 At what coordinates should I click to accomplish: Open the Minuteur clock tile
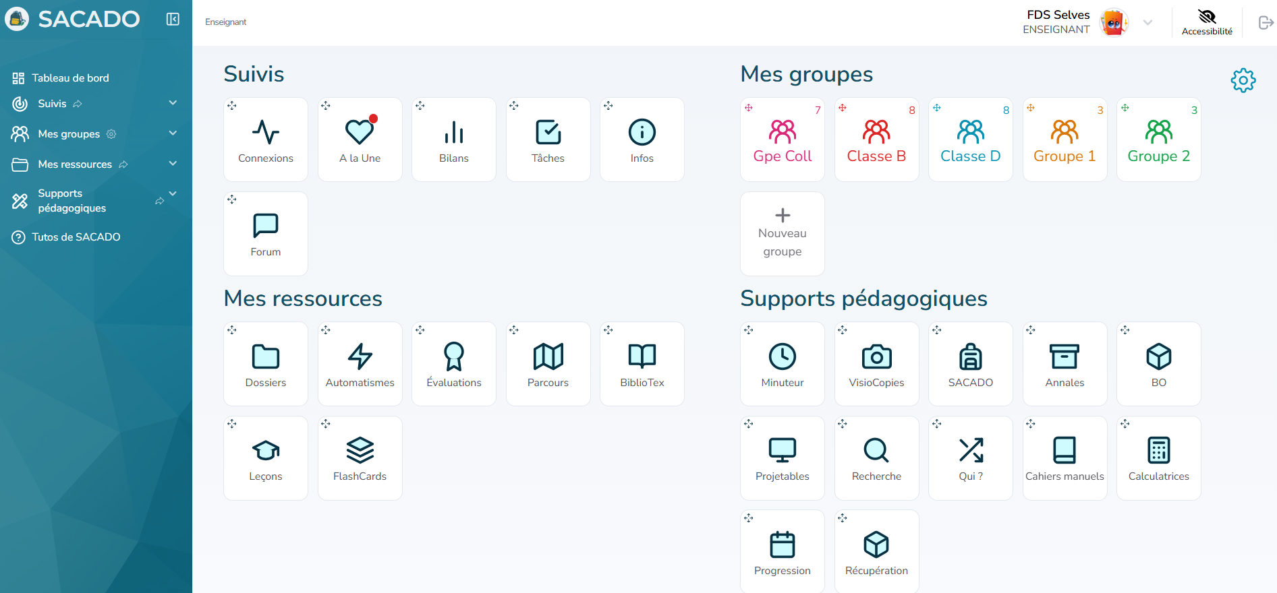[x=783, y=364]
